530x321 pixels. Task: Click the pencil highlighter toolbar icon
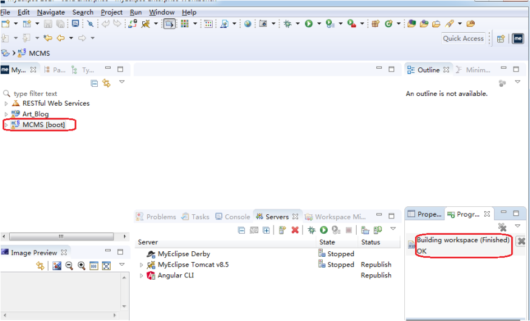449,24
